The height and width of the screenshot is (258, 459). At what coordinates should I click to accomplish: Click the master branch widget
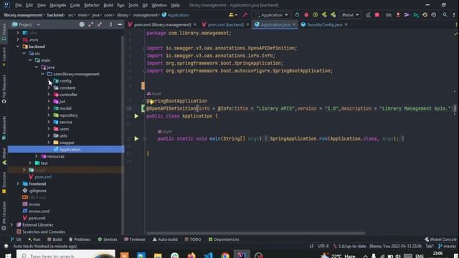tap(447, 247)
